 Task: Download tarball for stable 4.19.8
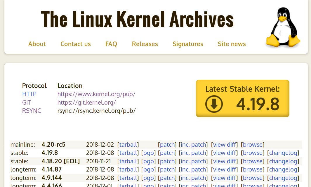128,153
